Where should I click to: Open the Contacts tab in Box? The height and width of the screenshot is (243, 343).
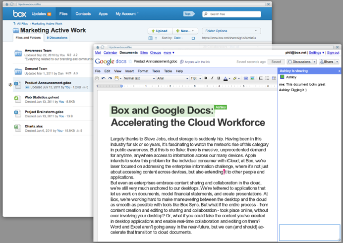[83, 14]
